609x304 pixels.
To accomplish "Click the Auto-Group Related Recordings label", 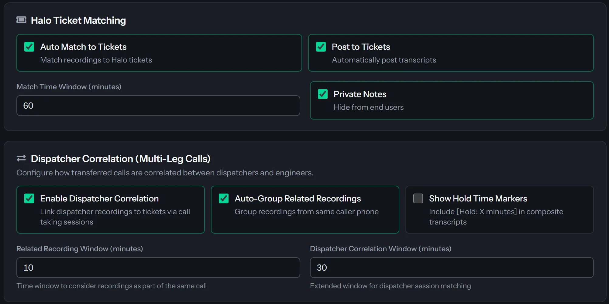I will 298,198.
